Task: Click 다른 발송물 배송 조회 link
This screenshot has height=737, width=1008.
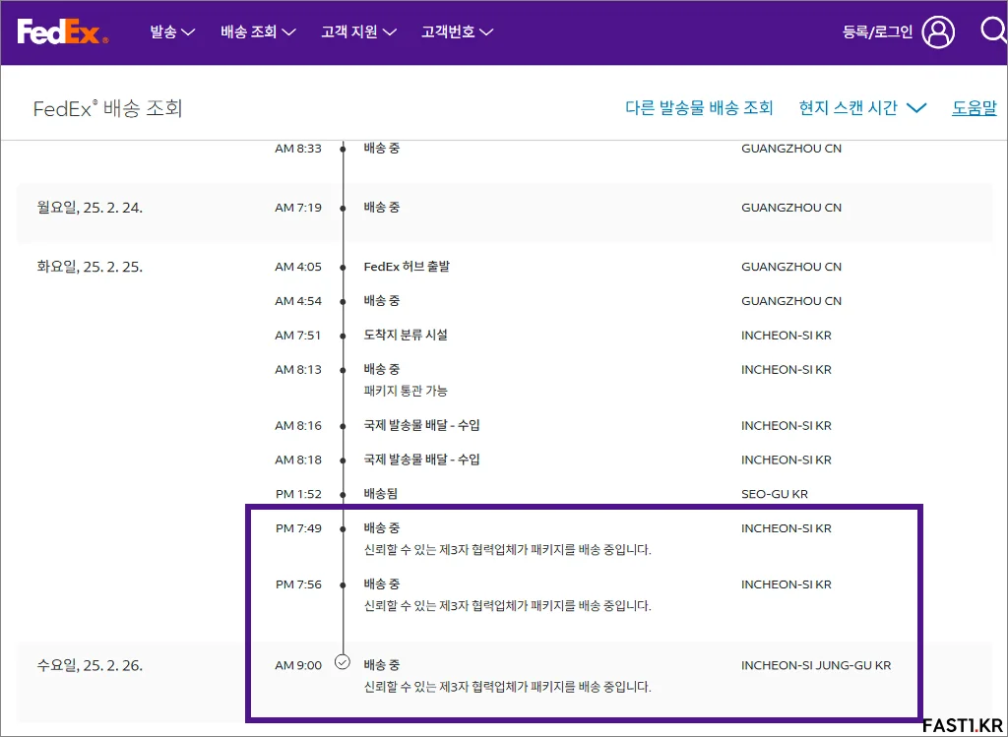Action: coord(699,108)
